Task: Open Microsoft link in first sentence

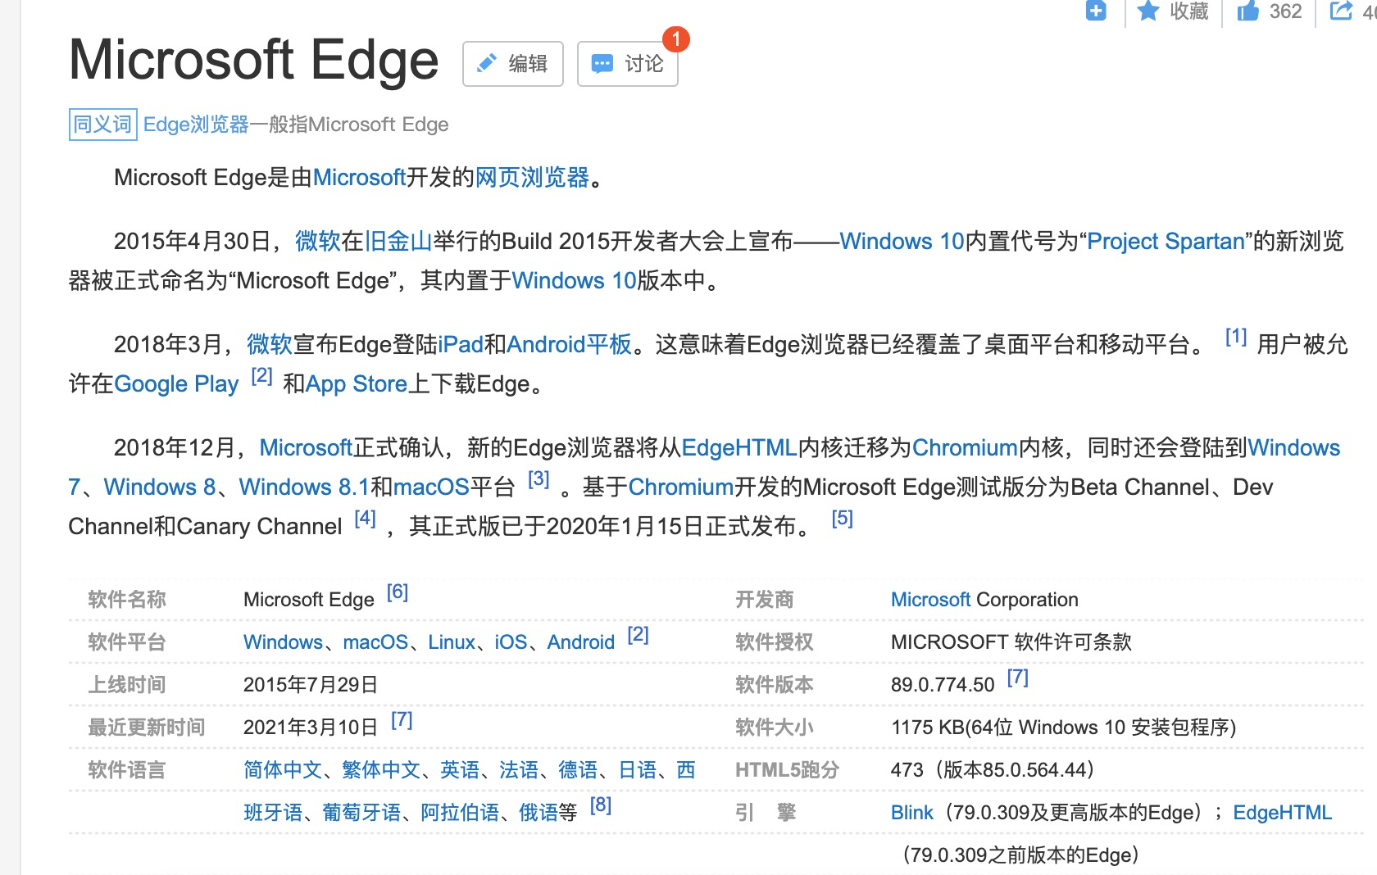Action: click(359, 178)
